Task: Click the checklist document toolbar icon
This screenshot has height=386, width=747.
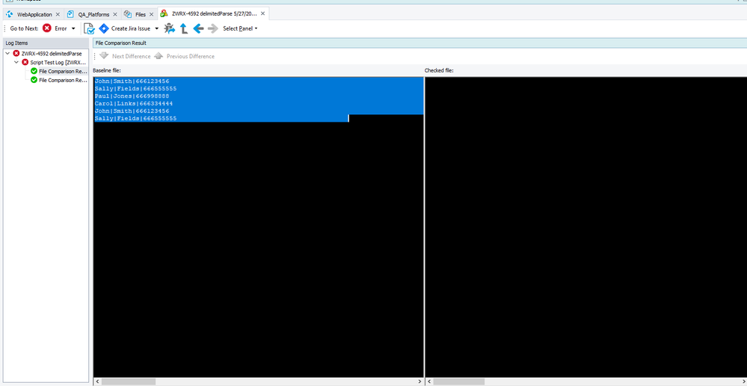Action: tap(89, 28)
